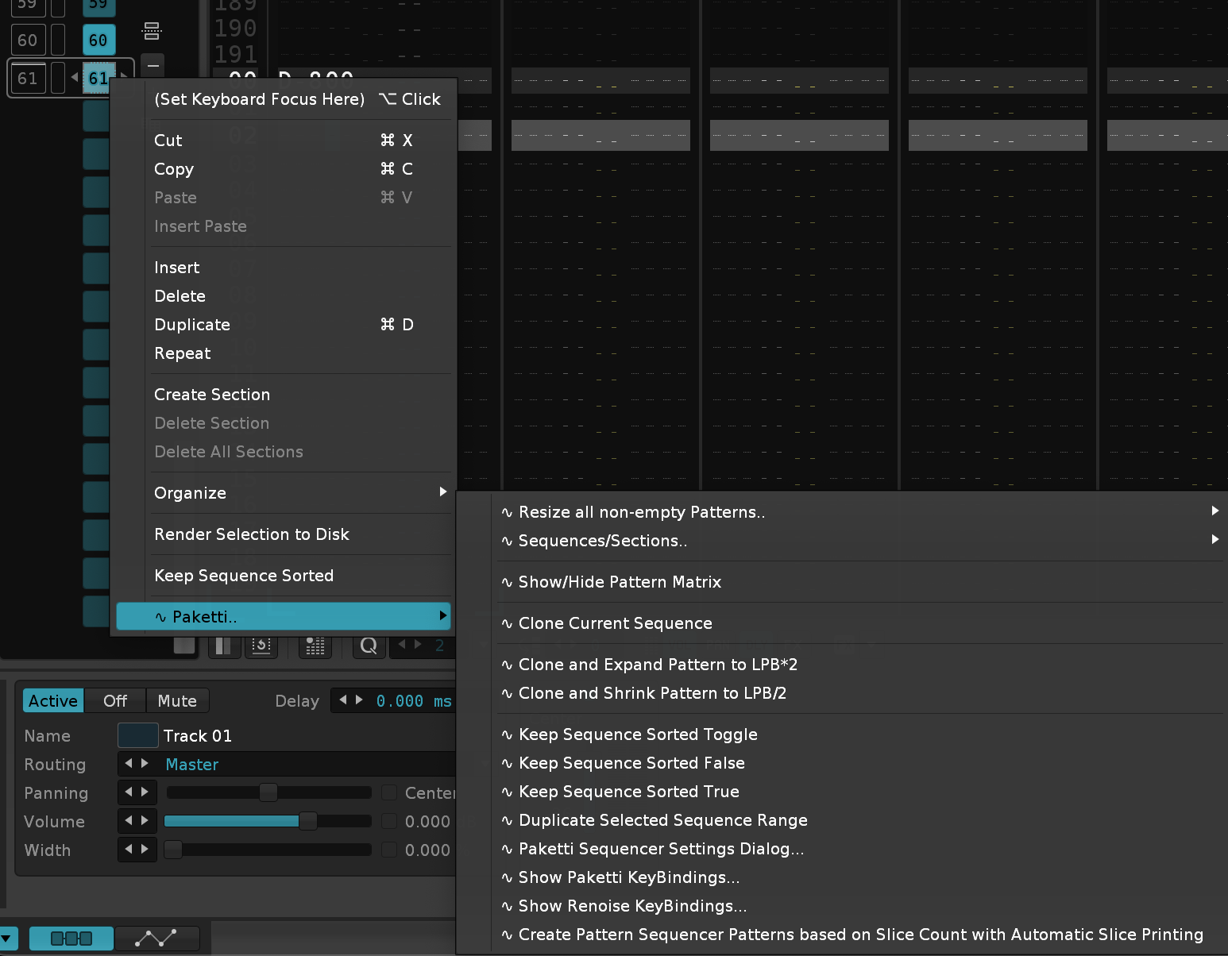Choose Insert from the context menu

pyautogui.click(x=284, y=268)
